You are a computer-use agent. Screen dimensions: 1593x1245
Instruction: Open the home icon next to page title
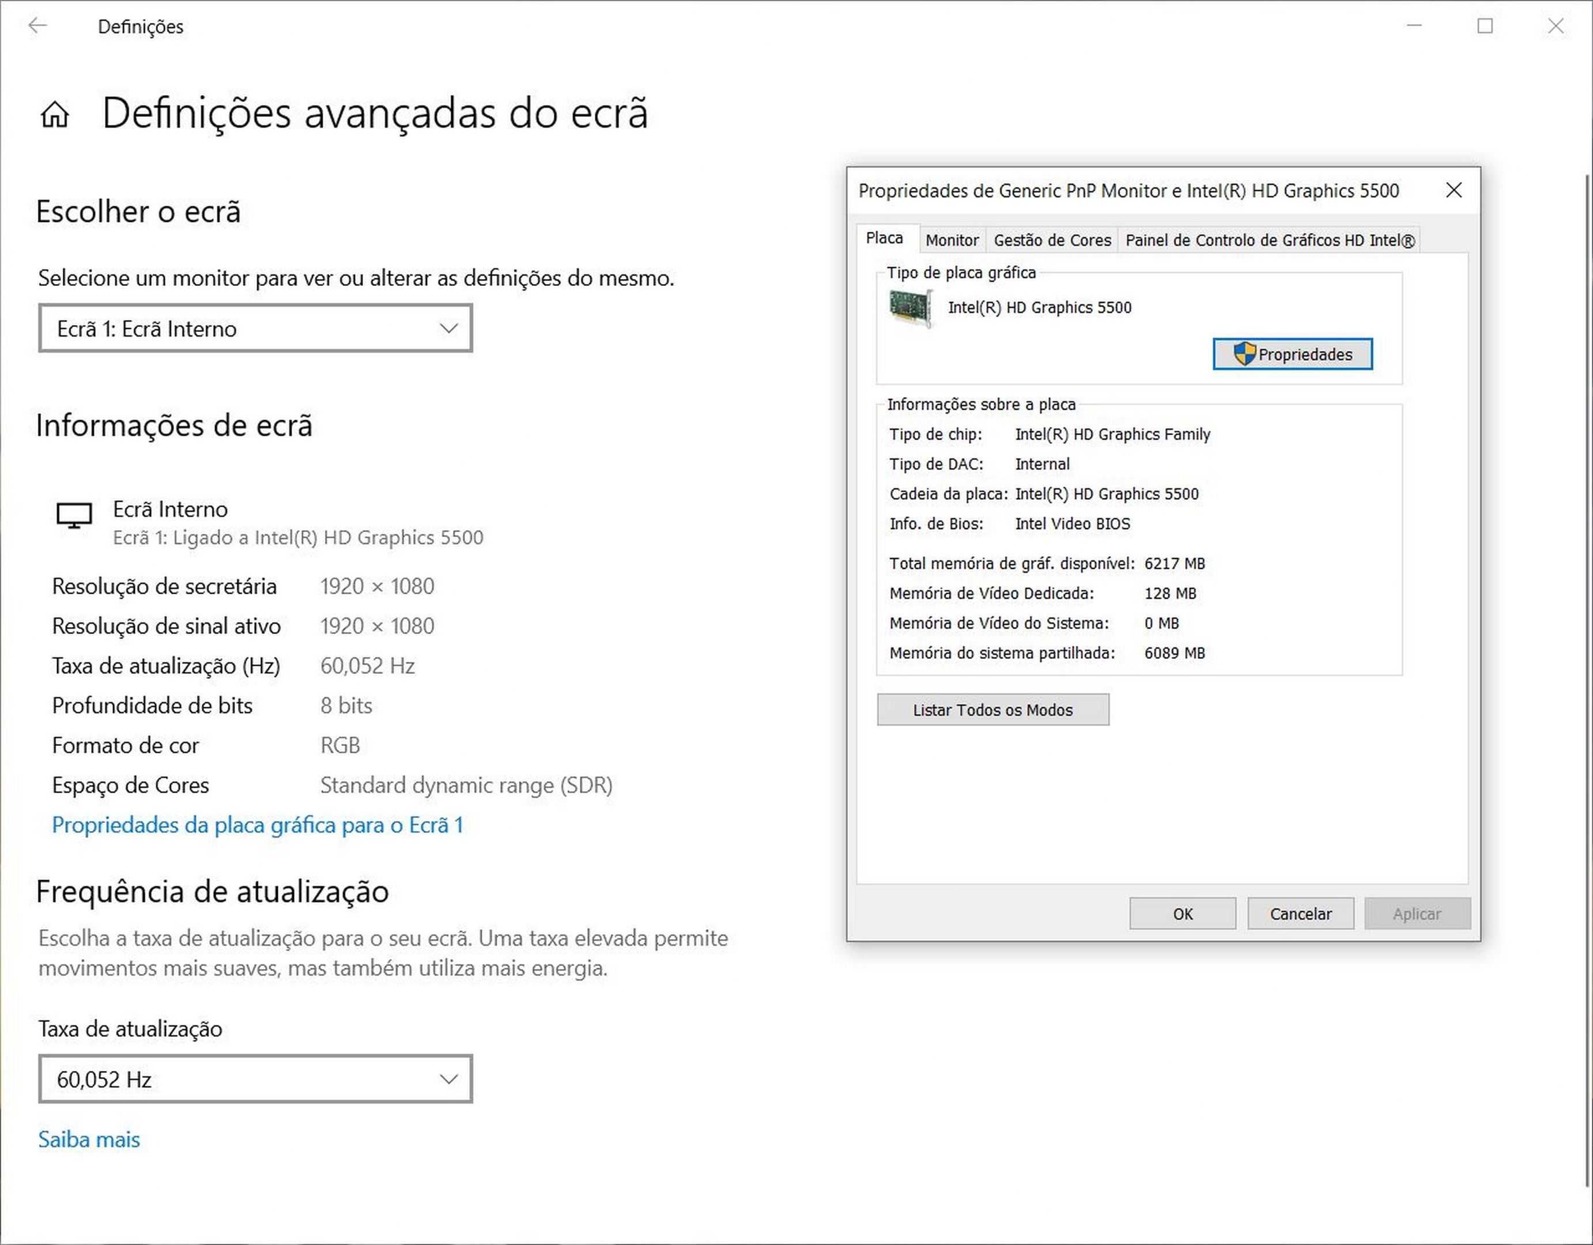point(55,115)
